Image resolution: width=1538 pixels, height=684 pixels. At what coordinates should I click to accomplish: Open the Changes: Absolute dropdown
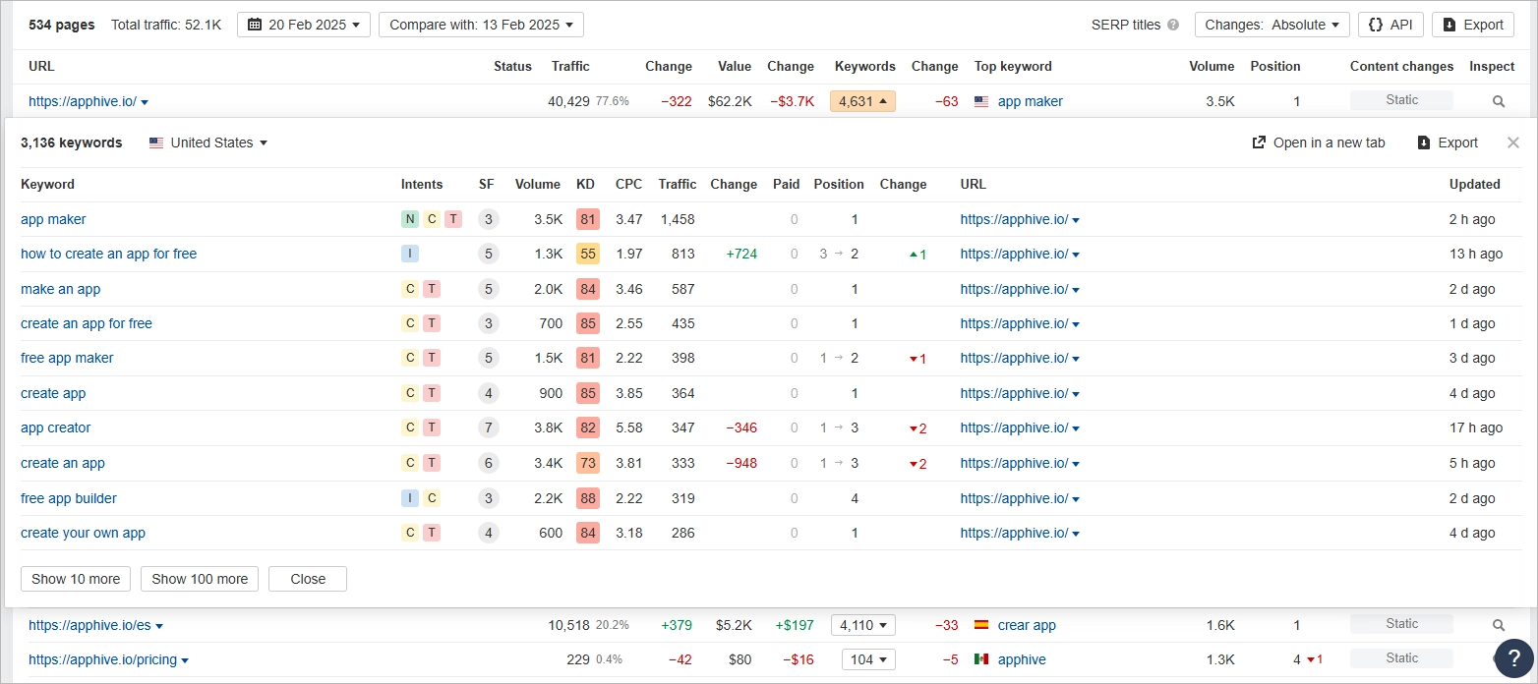1272,25
